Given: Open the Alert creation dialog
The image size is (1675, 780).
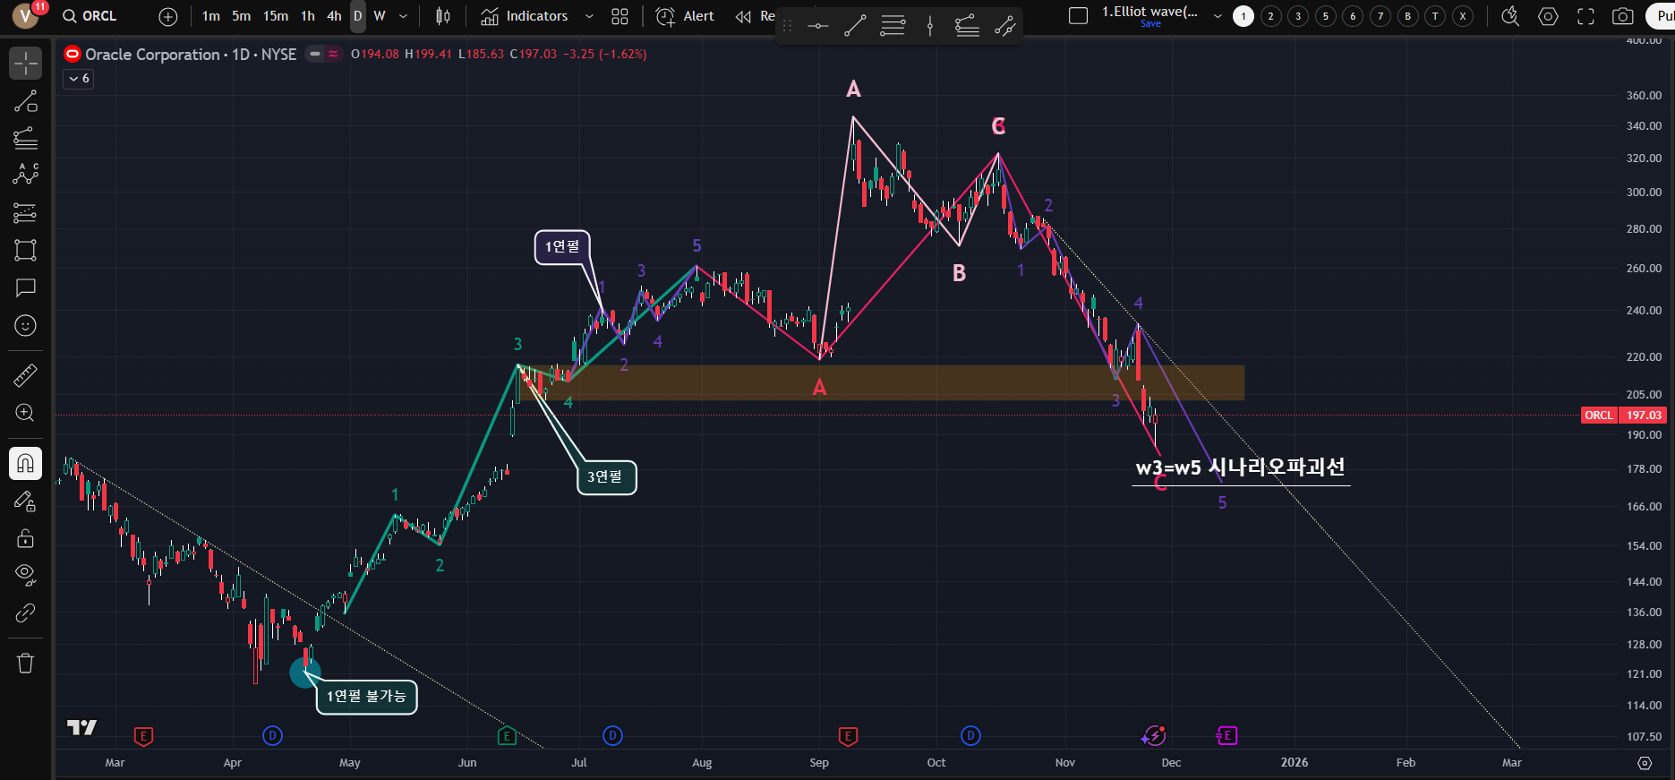Looking at the screenshot, I should (686, 16).
